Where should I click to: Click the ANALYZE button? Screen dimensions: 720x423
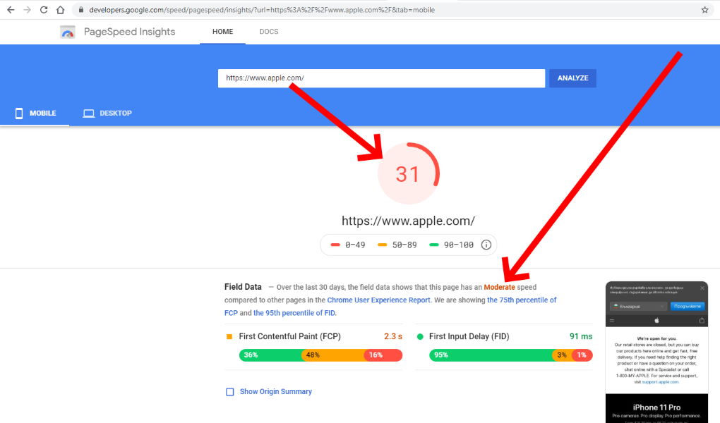(x=572, y=78)
